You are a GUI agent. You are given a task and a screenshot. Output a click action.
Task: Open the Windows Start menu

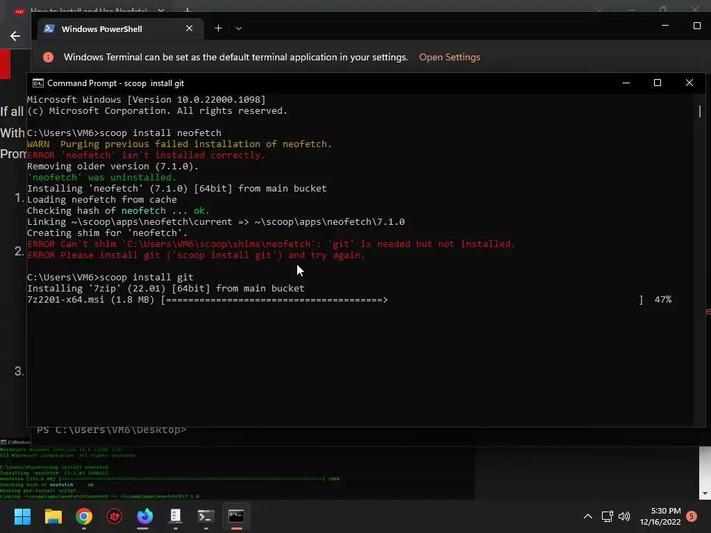(x=22, y=516)
